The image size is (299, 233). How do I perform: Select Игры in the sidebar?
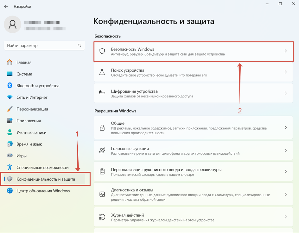pos(44,156)
